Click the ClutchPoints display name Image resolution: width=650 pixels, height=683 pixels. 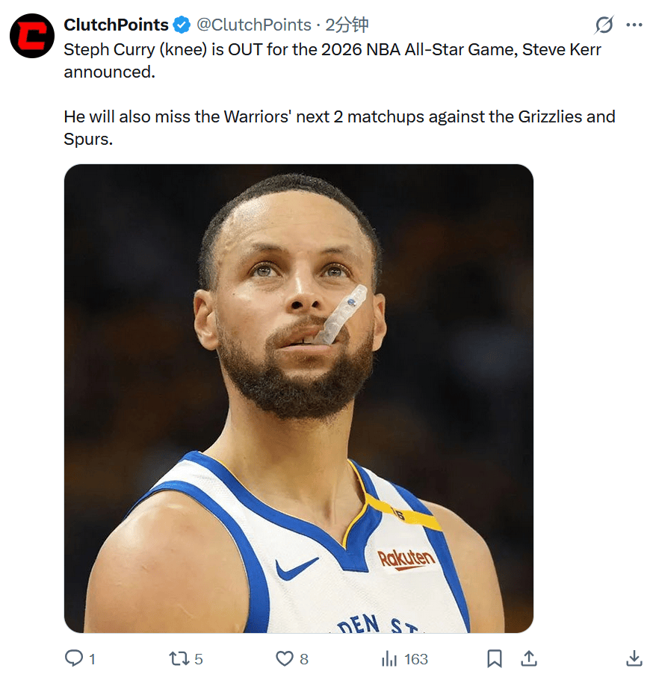click(116, 25)
